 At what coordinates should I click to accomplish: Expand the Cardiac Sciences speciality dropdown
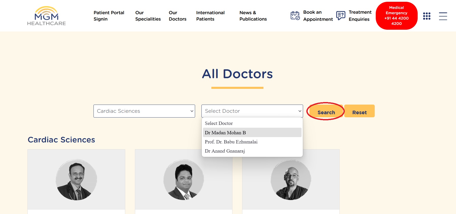144,111
